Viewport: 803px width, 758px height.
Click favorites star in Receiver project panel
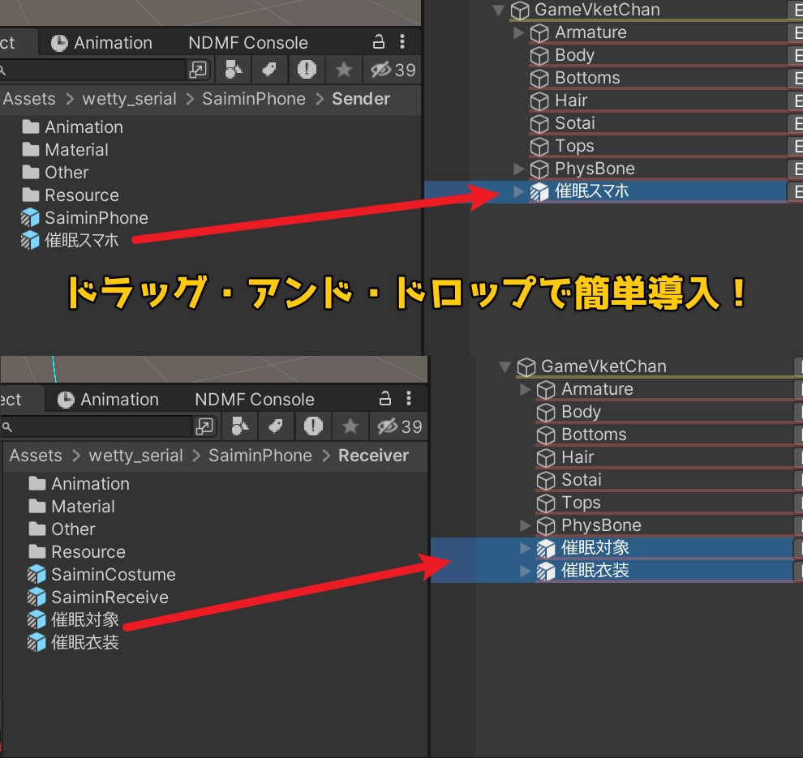[350, 426]
